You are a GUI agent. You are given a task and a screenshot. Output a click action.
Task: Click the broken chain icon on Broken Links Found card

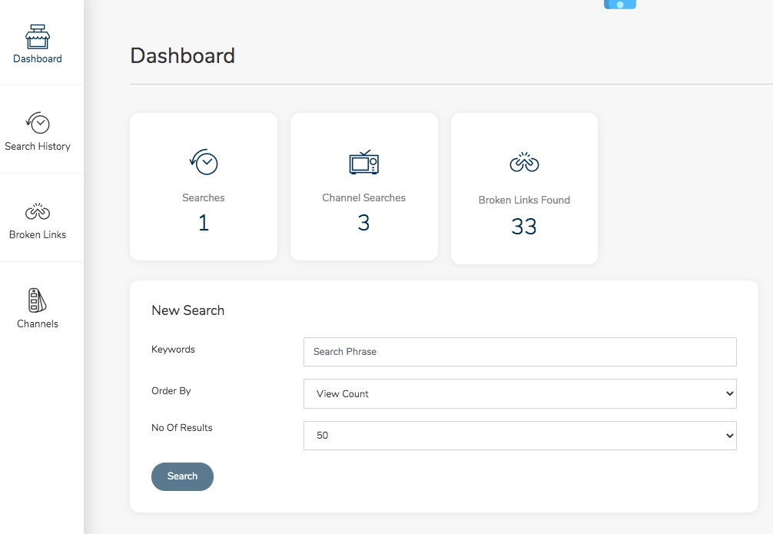524,161
